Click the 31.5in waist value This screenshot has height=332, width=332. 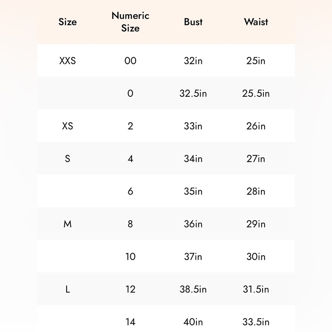[256, 289]
